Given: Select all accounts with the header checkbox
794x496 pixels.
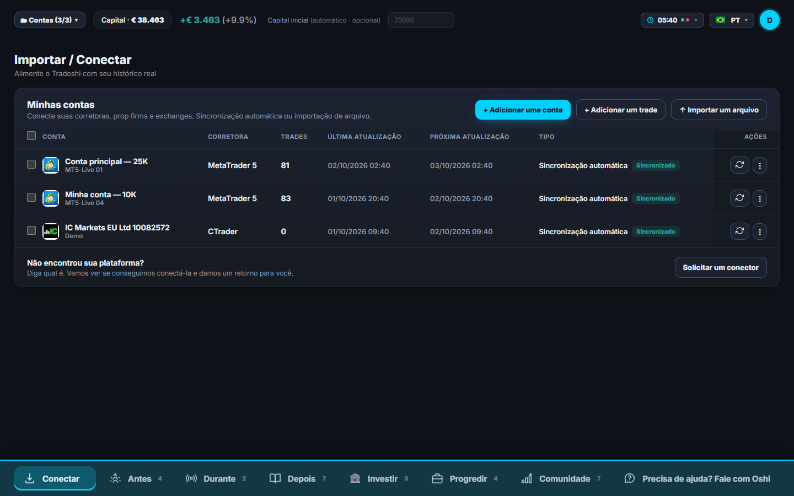Looking at the screenshot, I should click(31, 136).
